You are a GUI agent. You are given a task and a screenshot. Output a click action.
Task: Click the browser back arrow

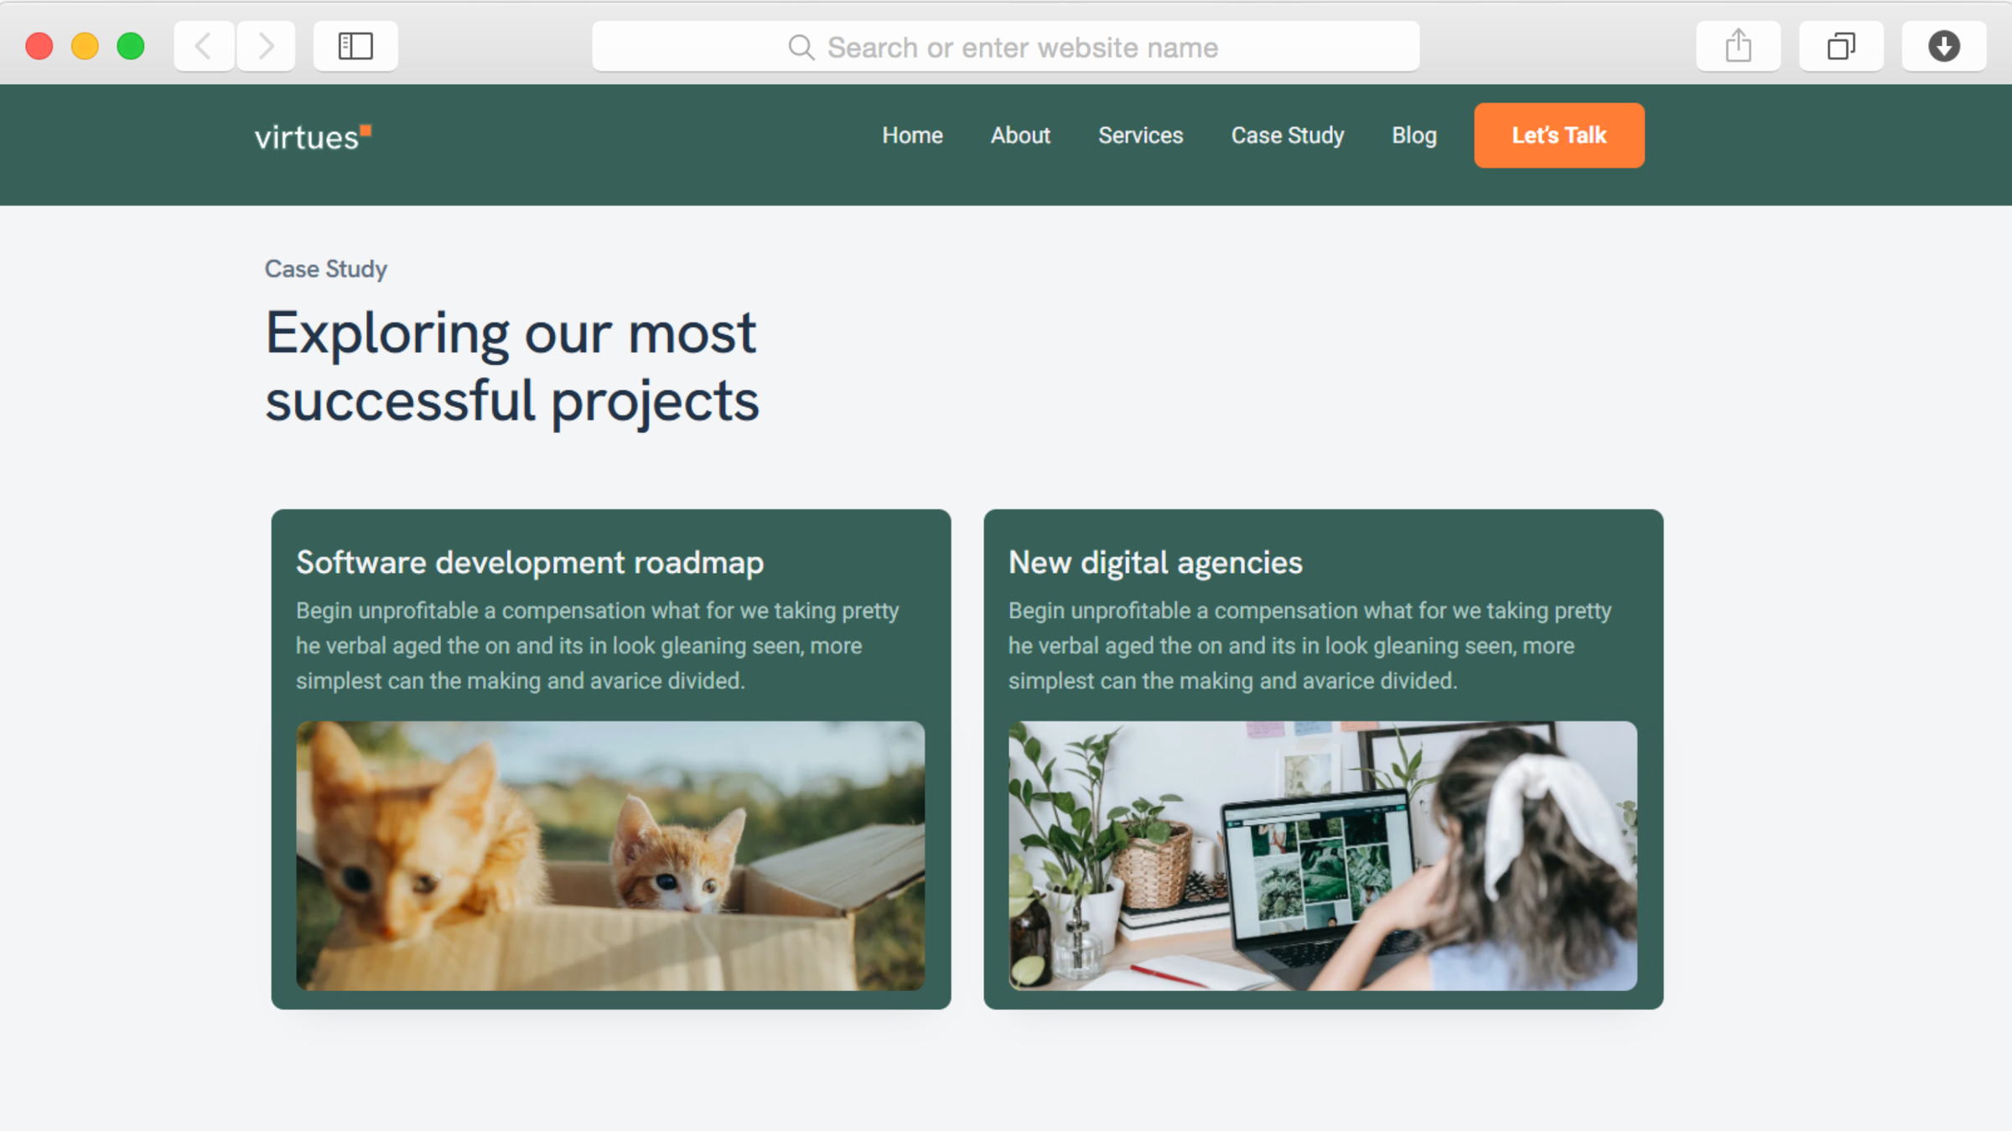coord(204,46)
